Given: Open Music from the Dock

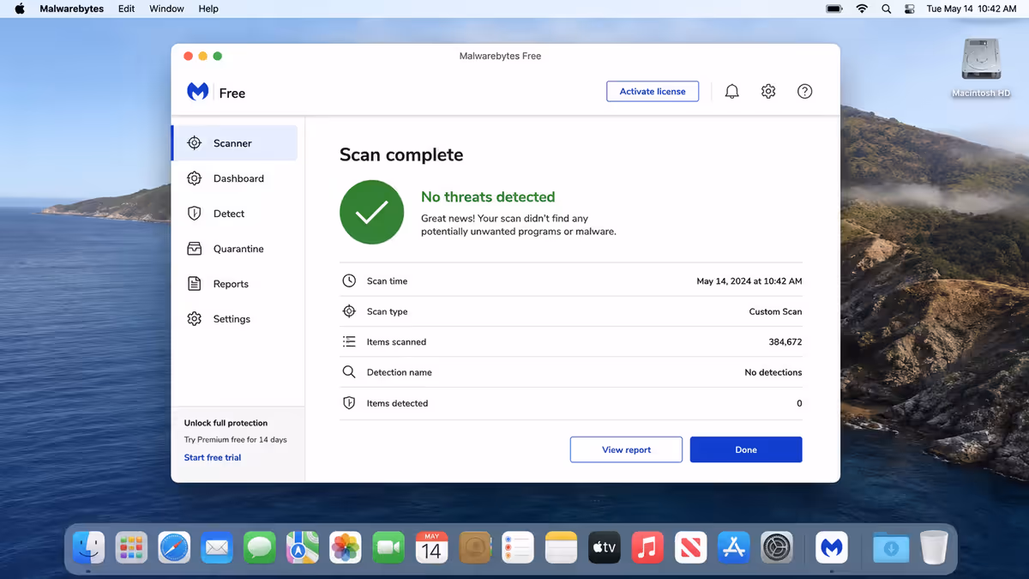Looking at the screenshot, I should (x=647, y=547).
